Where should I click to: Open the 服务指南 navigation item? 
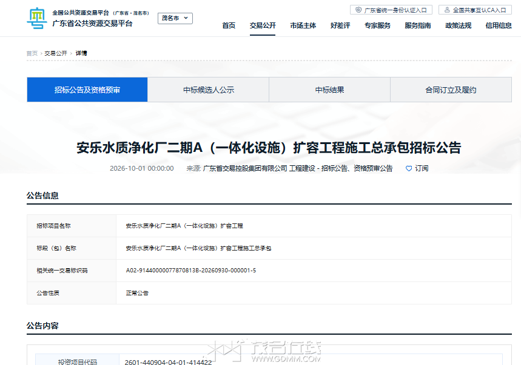pyautogui.click(x=418, y=25)
